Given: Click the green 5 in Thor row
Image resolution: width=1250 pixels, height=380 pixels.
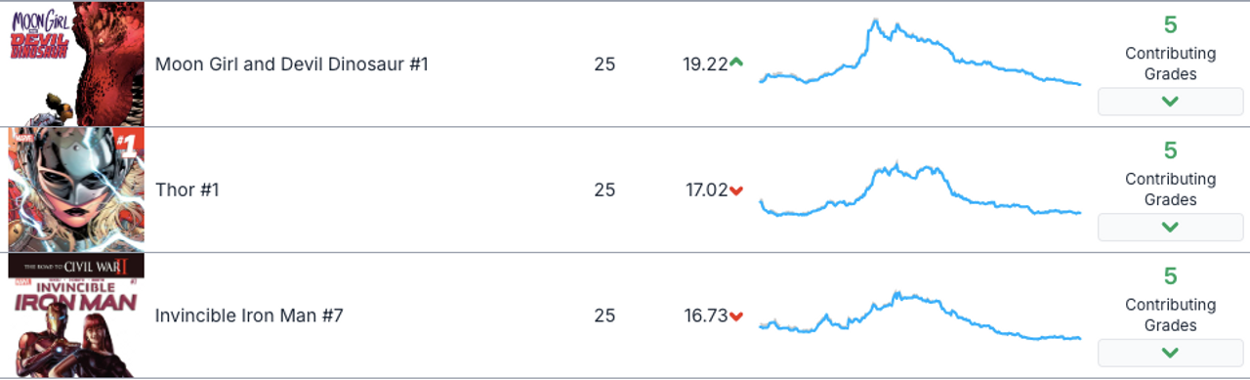Looking at the screenshot, I should point(1170,150).
